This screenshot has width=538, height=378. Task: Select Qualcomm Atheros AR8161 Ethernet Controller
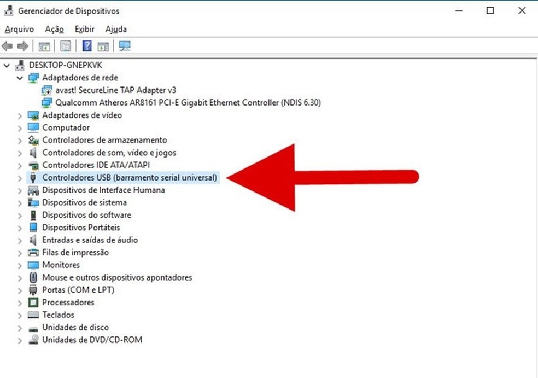pos(188,103)
